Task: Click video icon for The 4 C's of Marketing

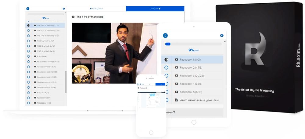Action: (x=35, y=30)
